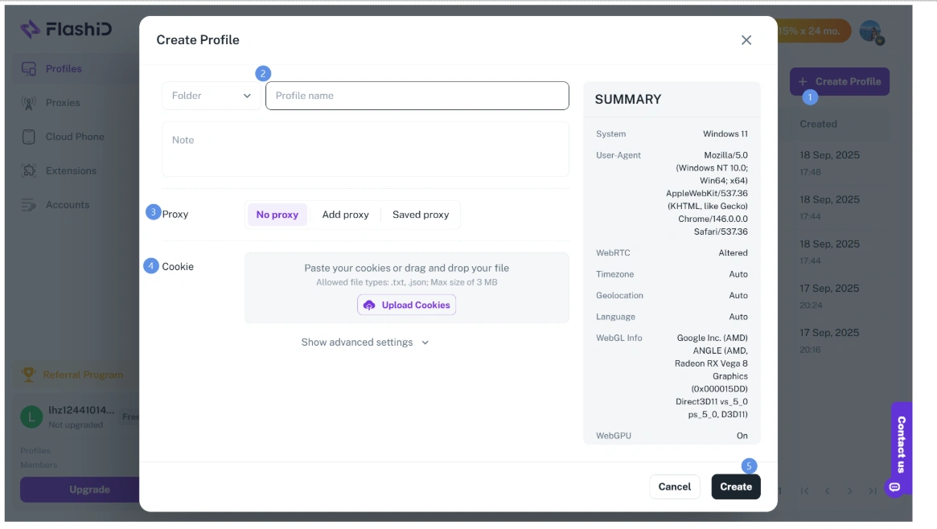Select the No proxy option
The height and width of the screenshot is (529, 937).
(277, 215)
